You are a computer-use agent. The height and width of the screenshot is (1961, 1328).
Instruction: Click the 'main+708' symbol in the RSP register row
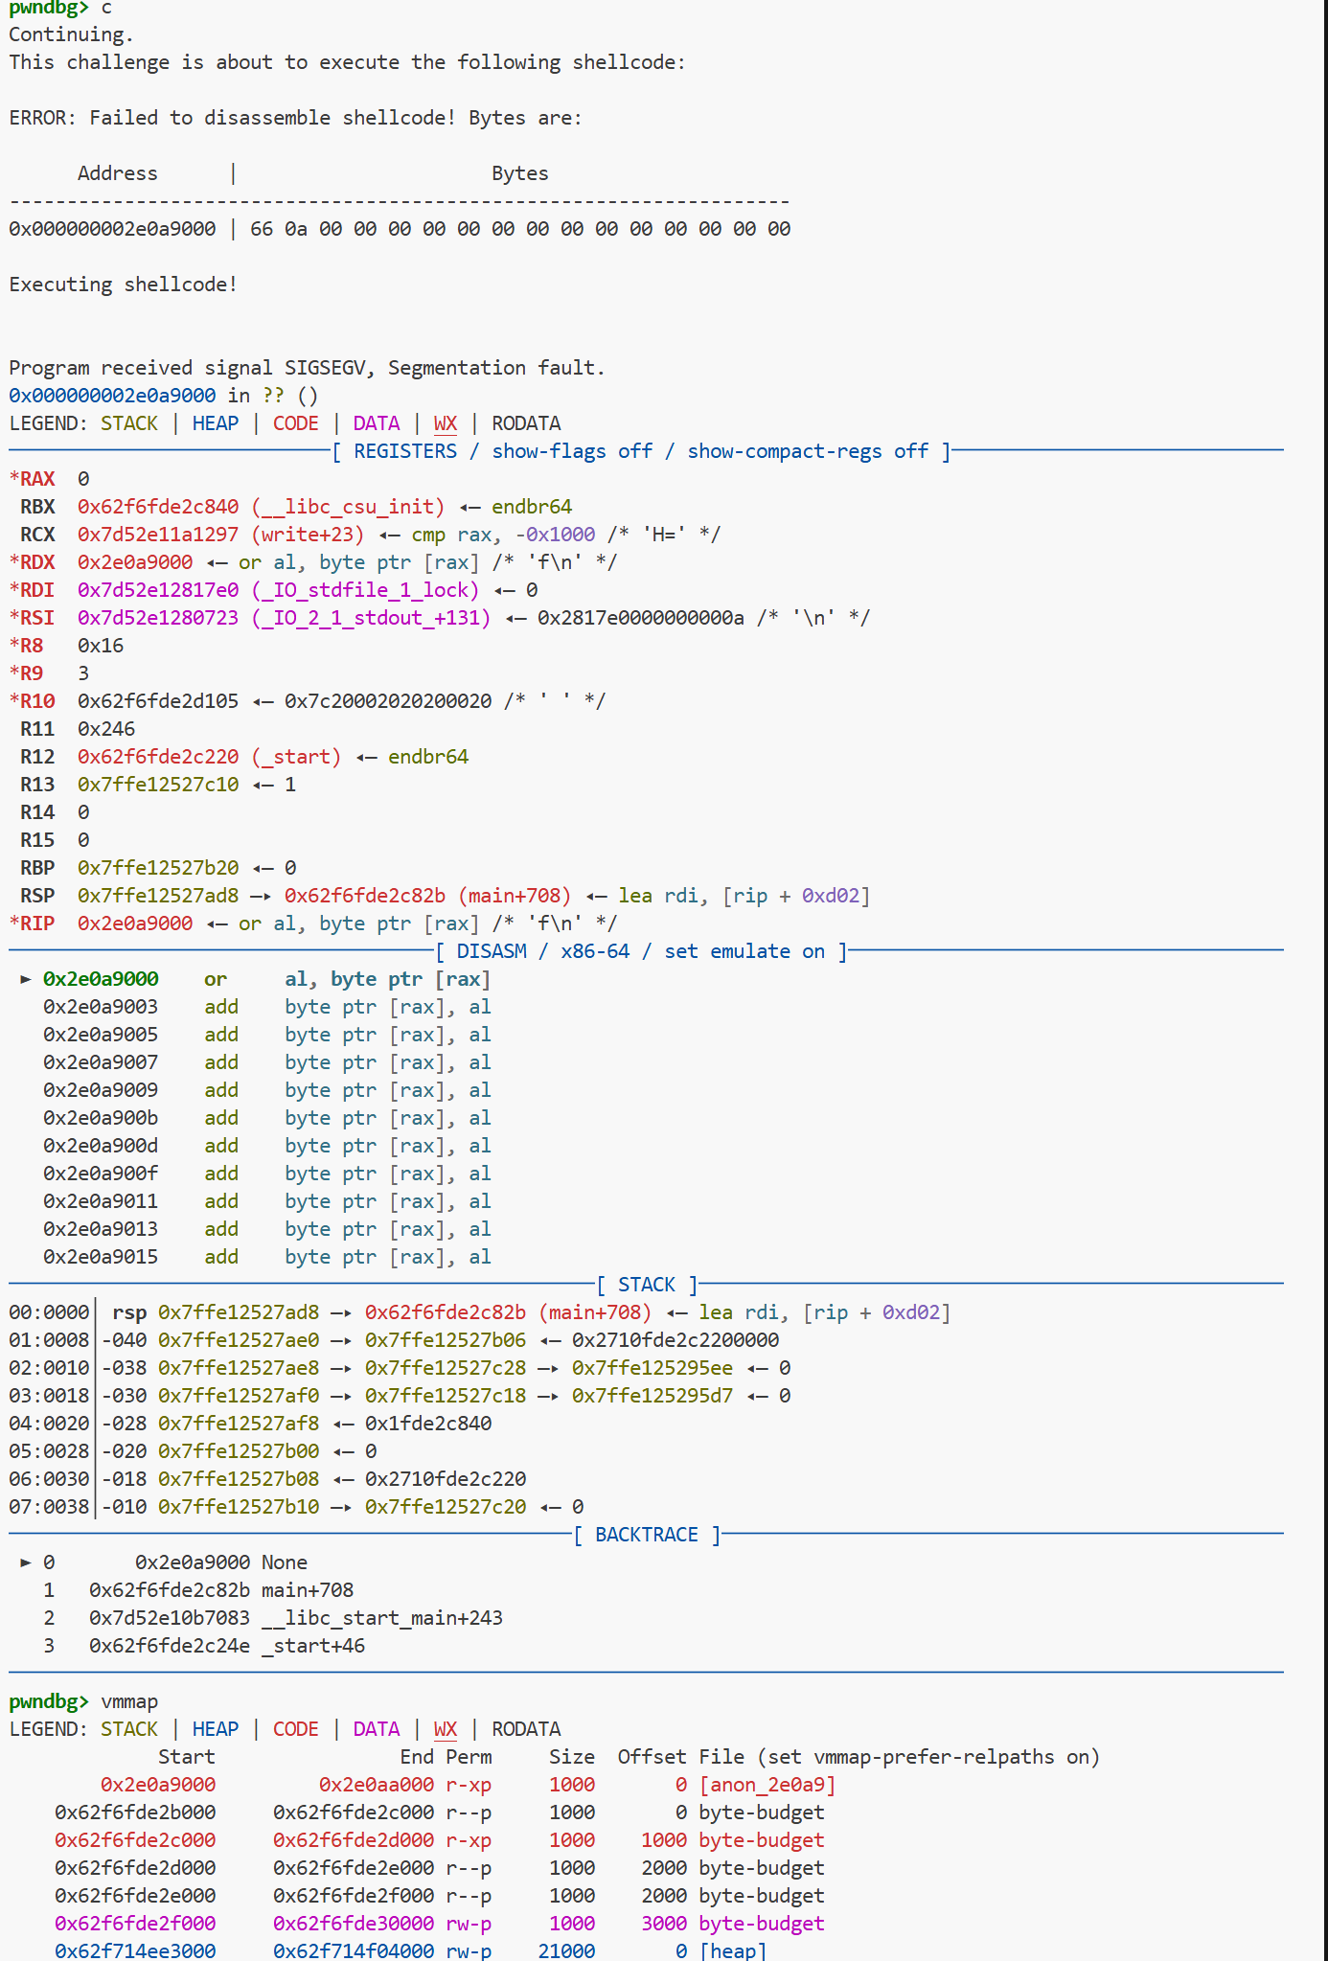pyautogui.click(x=515, y=896)
